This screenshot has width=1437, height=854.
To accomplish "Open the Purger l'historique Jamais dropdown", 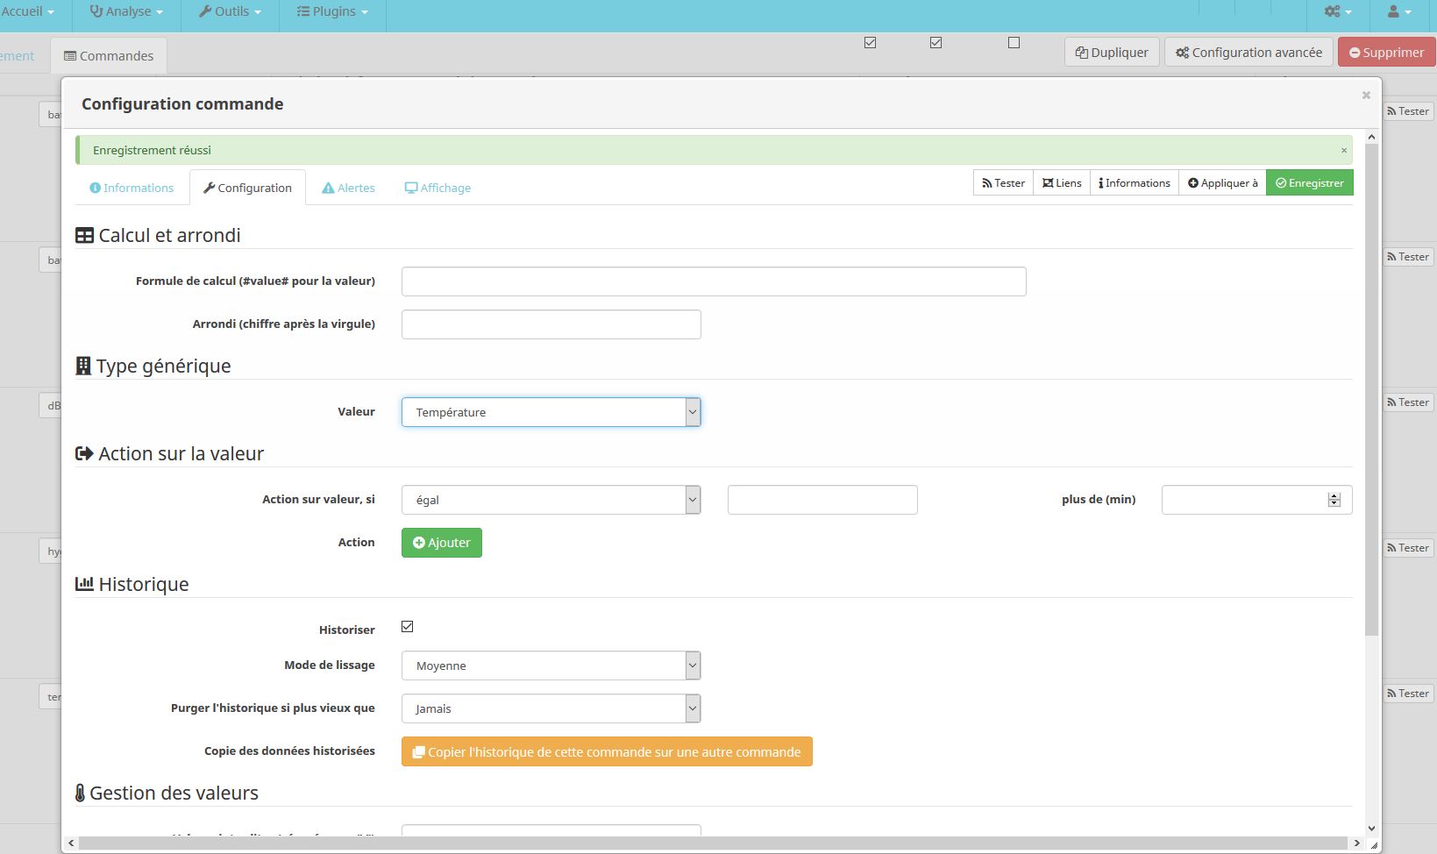I will (551, 708).
